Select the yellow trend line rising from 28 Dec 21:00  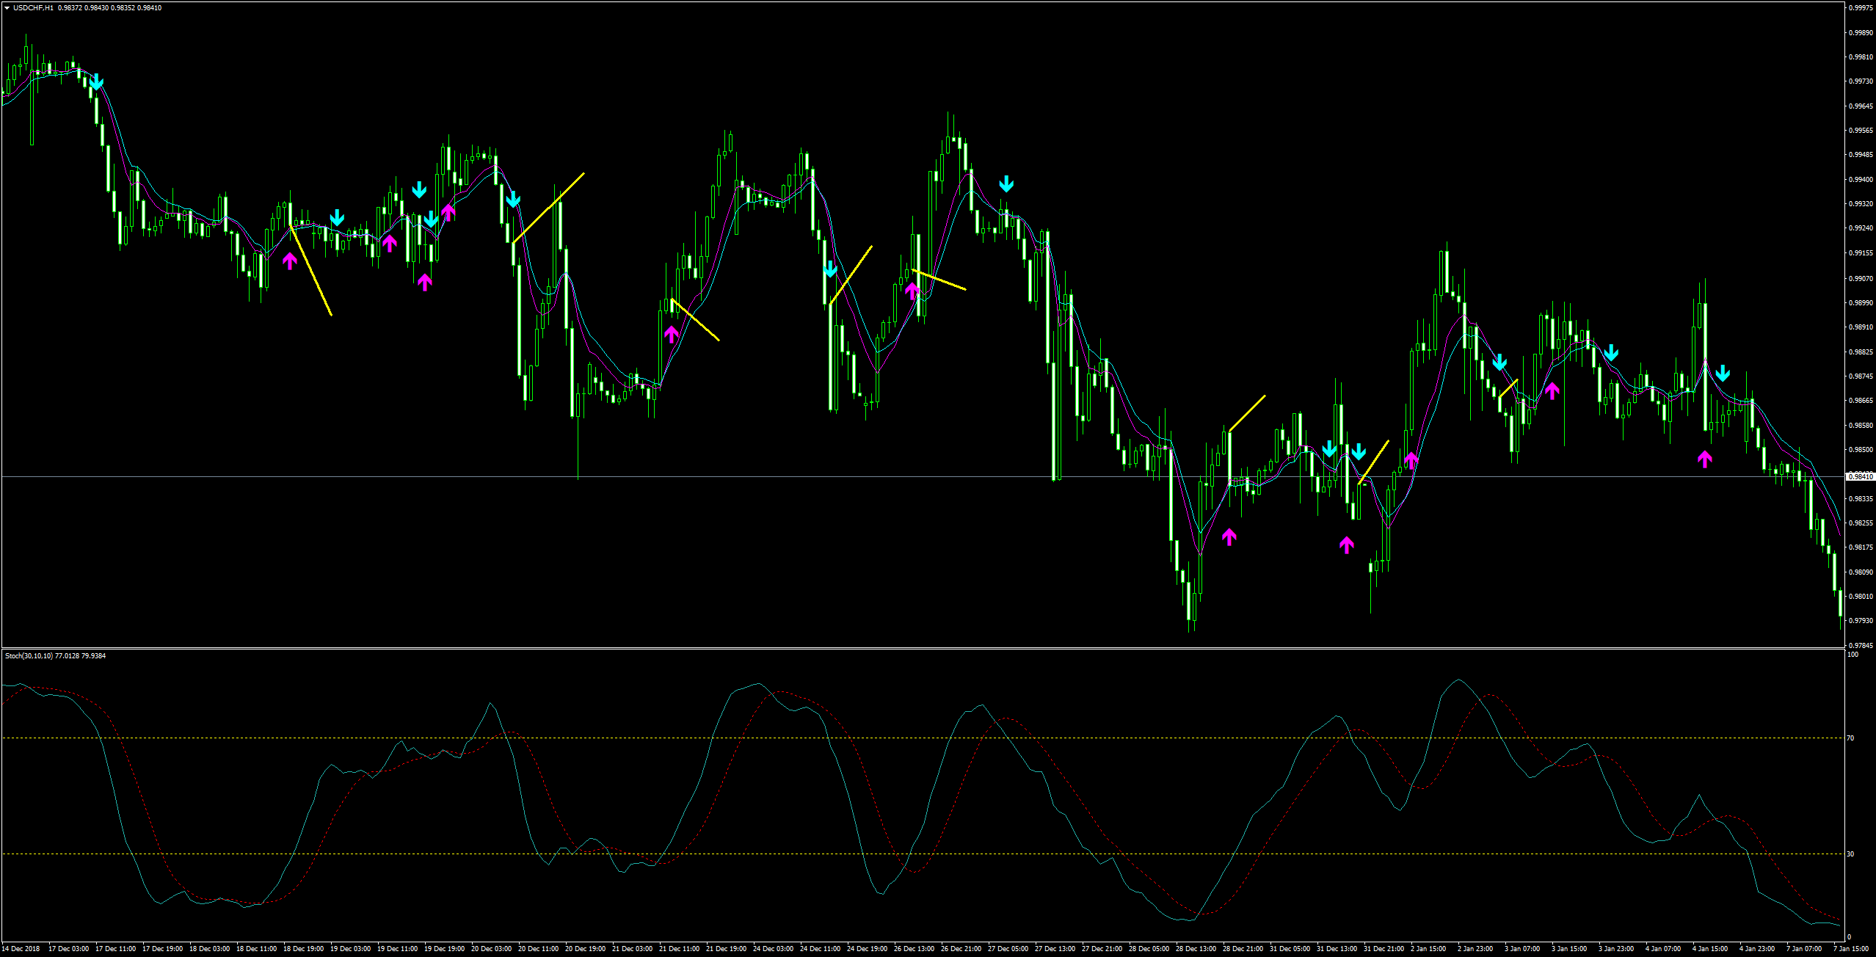[x=1247, y=412]
